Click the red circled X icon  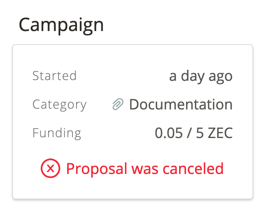tap(50, 168)
